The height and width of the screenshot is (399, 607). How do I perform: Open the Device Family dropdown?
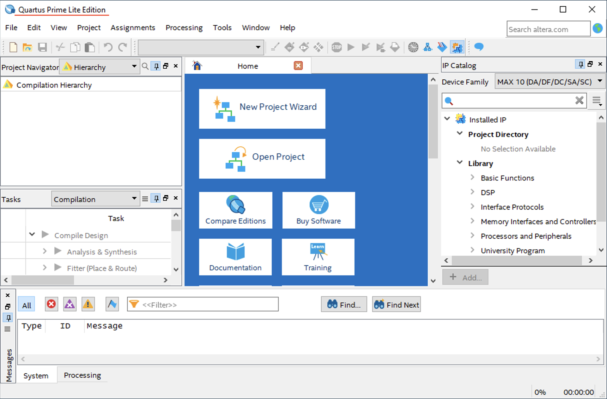[x=550, y=82]
